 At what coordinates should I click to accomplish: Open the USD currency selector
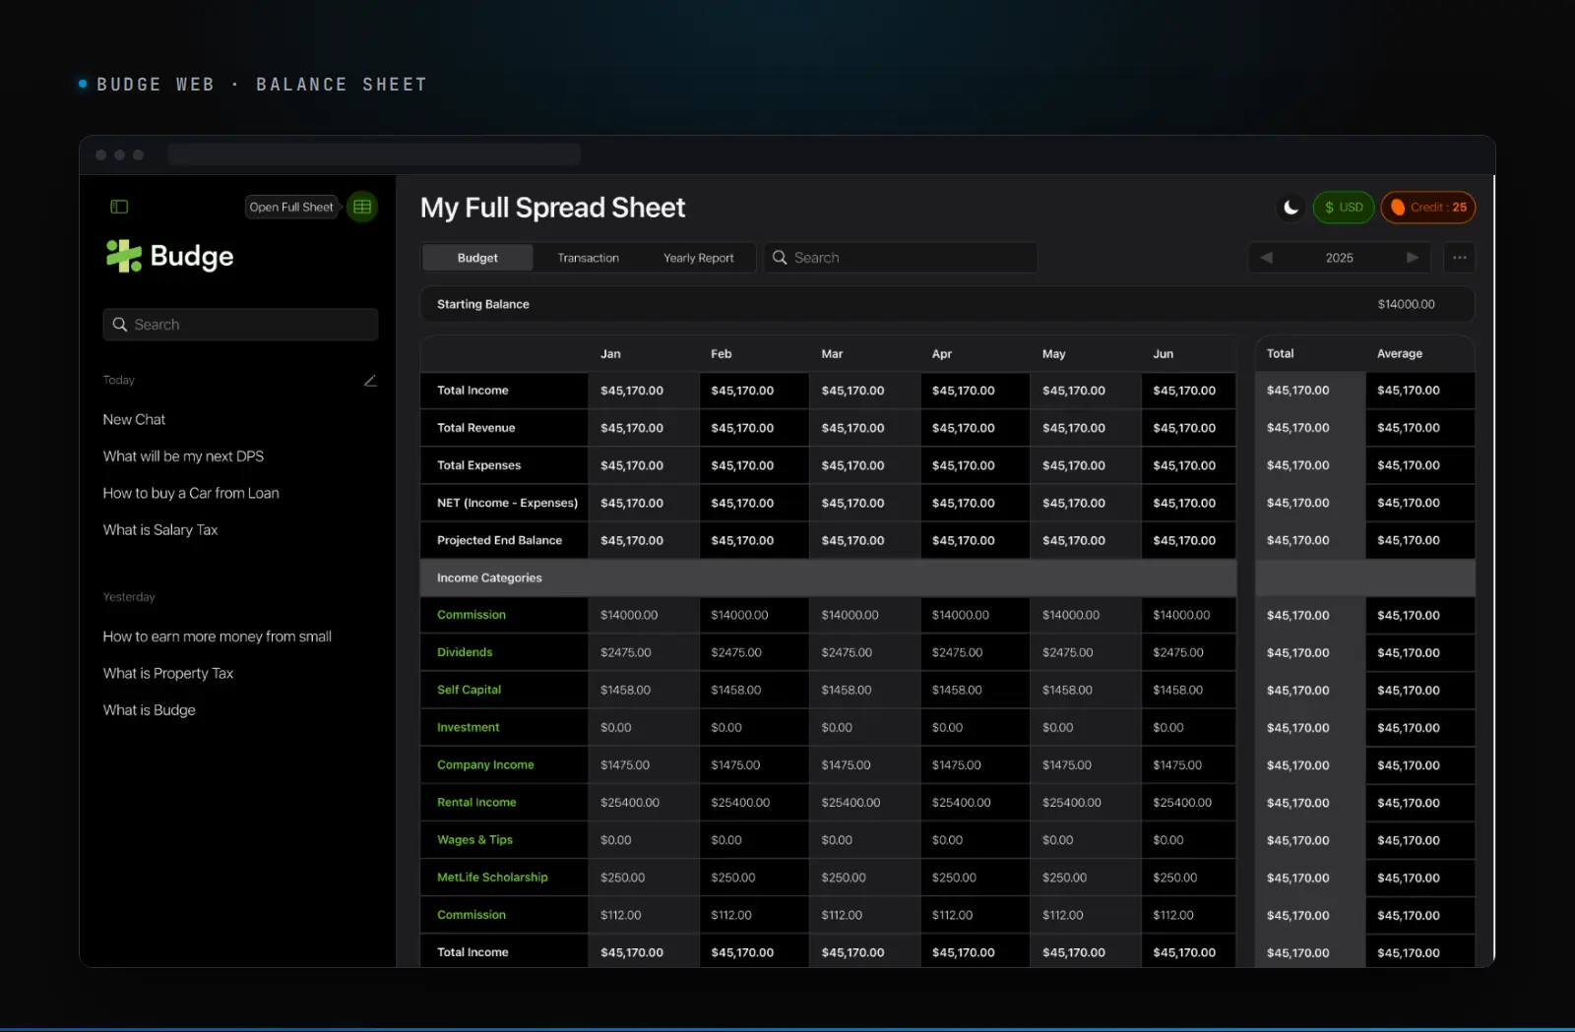pyautogui.click(x=1344, y=208)
